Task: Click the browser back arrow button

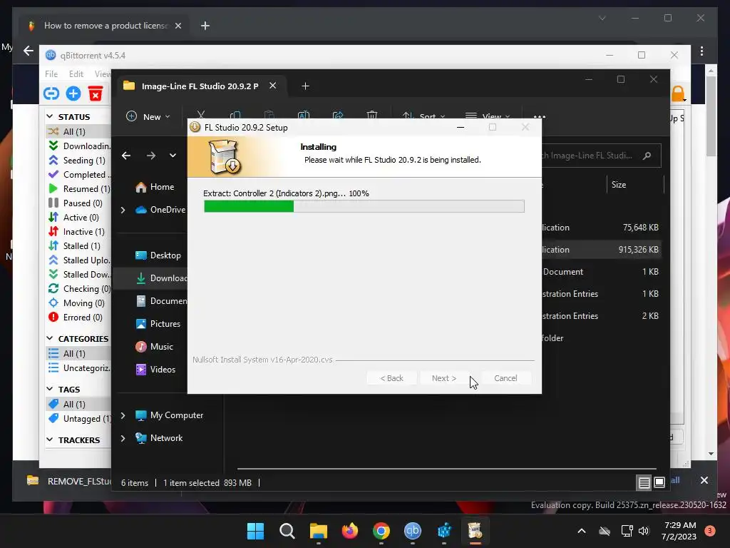Action: point(29,51)
